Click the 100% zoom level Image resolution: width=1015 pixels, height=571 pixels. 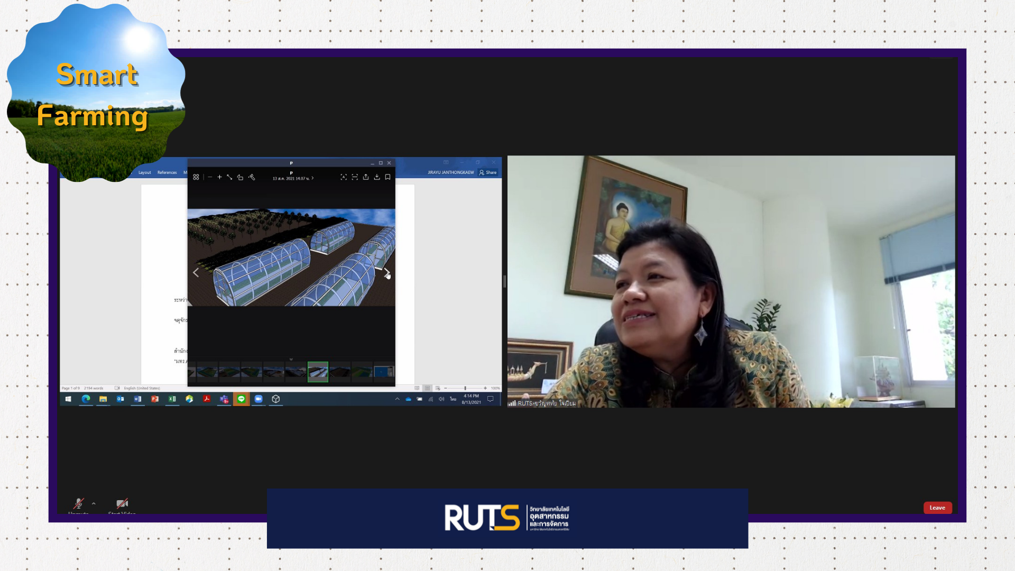click(495, 388)
